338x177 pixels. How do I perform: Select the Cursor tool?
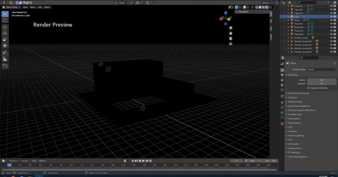point(5,20)
